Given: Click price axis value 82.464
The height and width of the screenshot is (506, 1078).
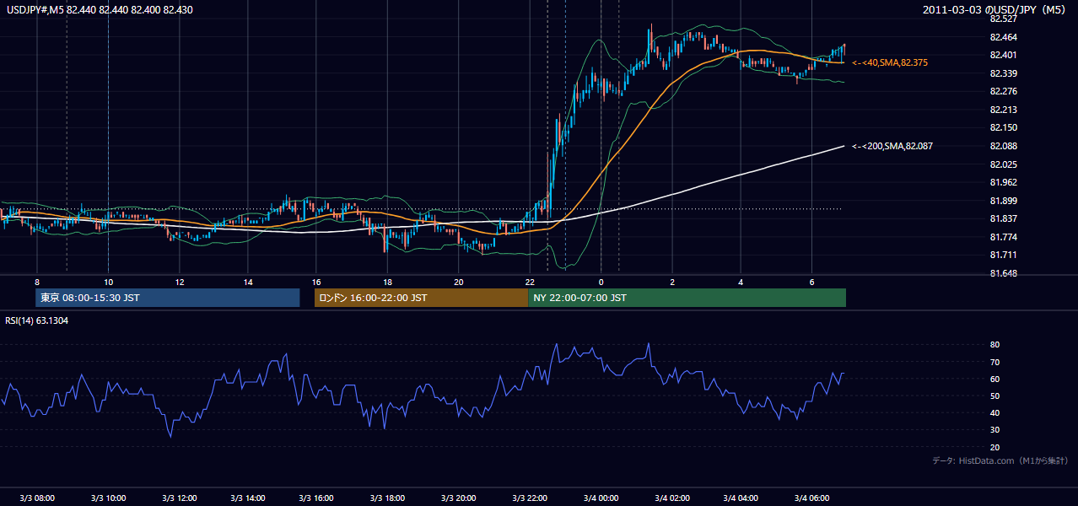Looking at the screenshot, I should coord(1004,37).
